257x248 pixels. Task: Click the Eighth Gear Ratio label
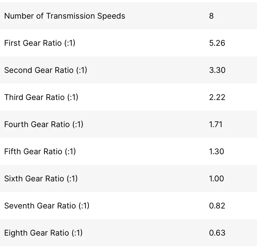pyautogui.click(x=43, y=233)
